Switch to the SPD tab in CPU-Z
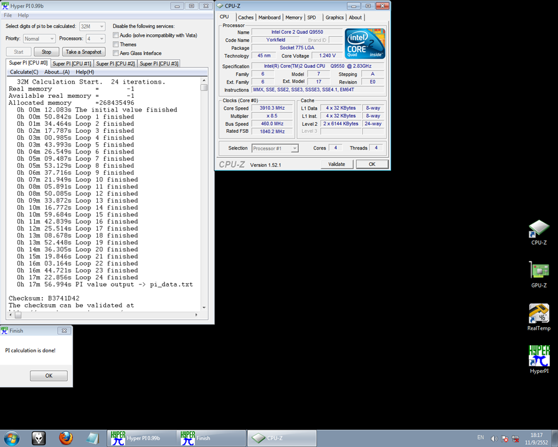The width and height of the screenshot is (558, 447). pyautogui.click(x=311, y=17)
